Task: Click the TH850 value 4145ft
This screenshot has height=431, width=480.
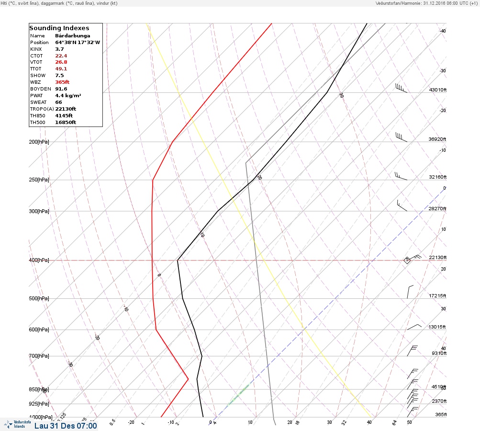Action: [64, 115]
